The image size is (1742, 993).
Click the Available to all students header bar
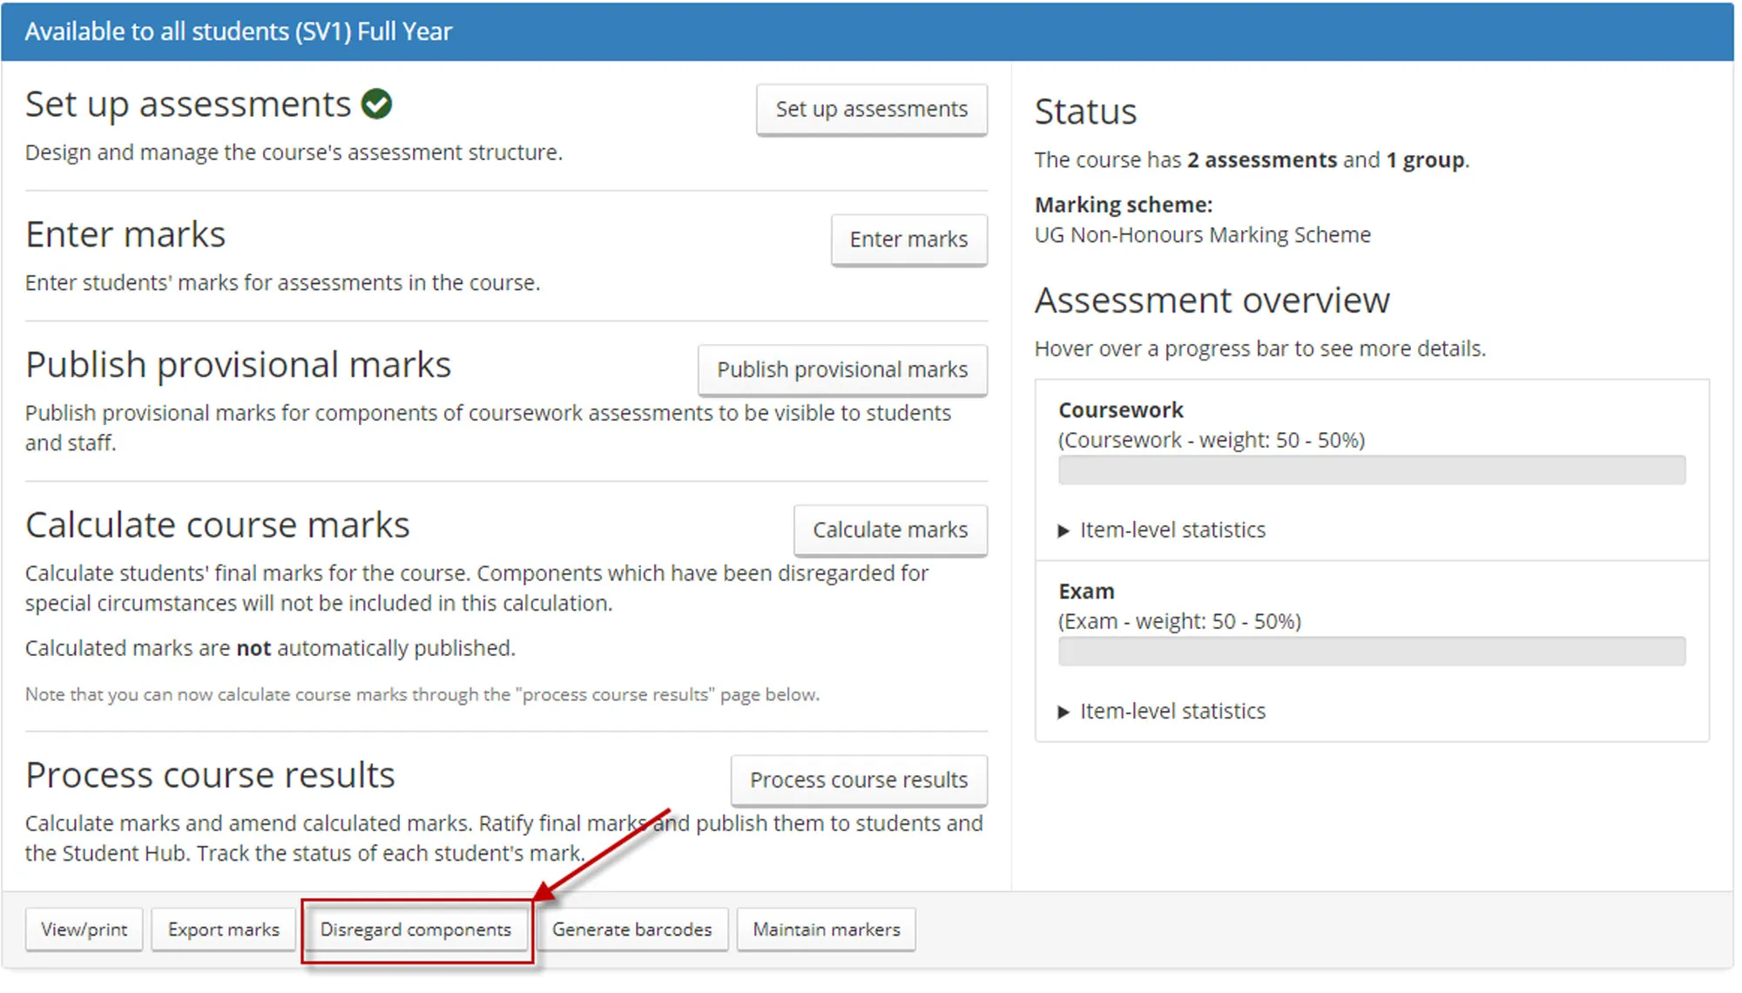pos(239,30)
